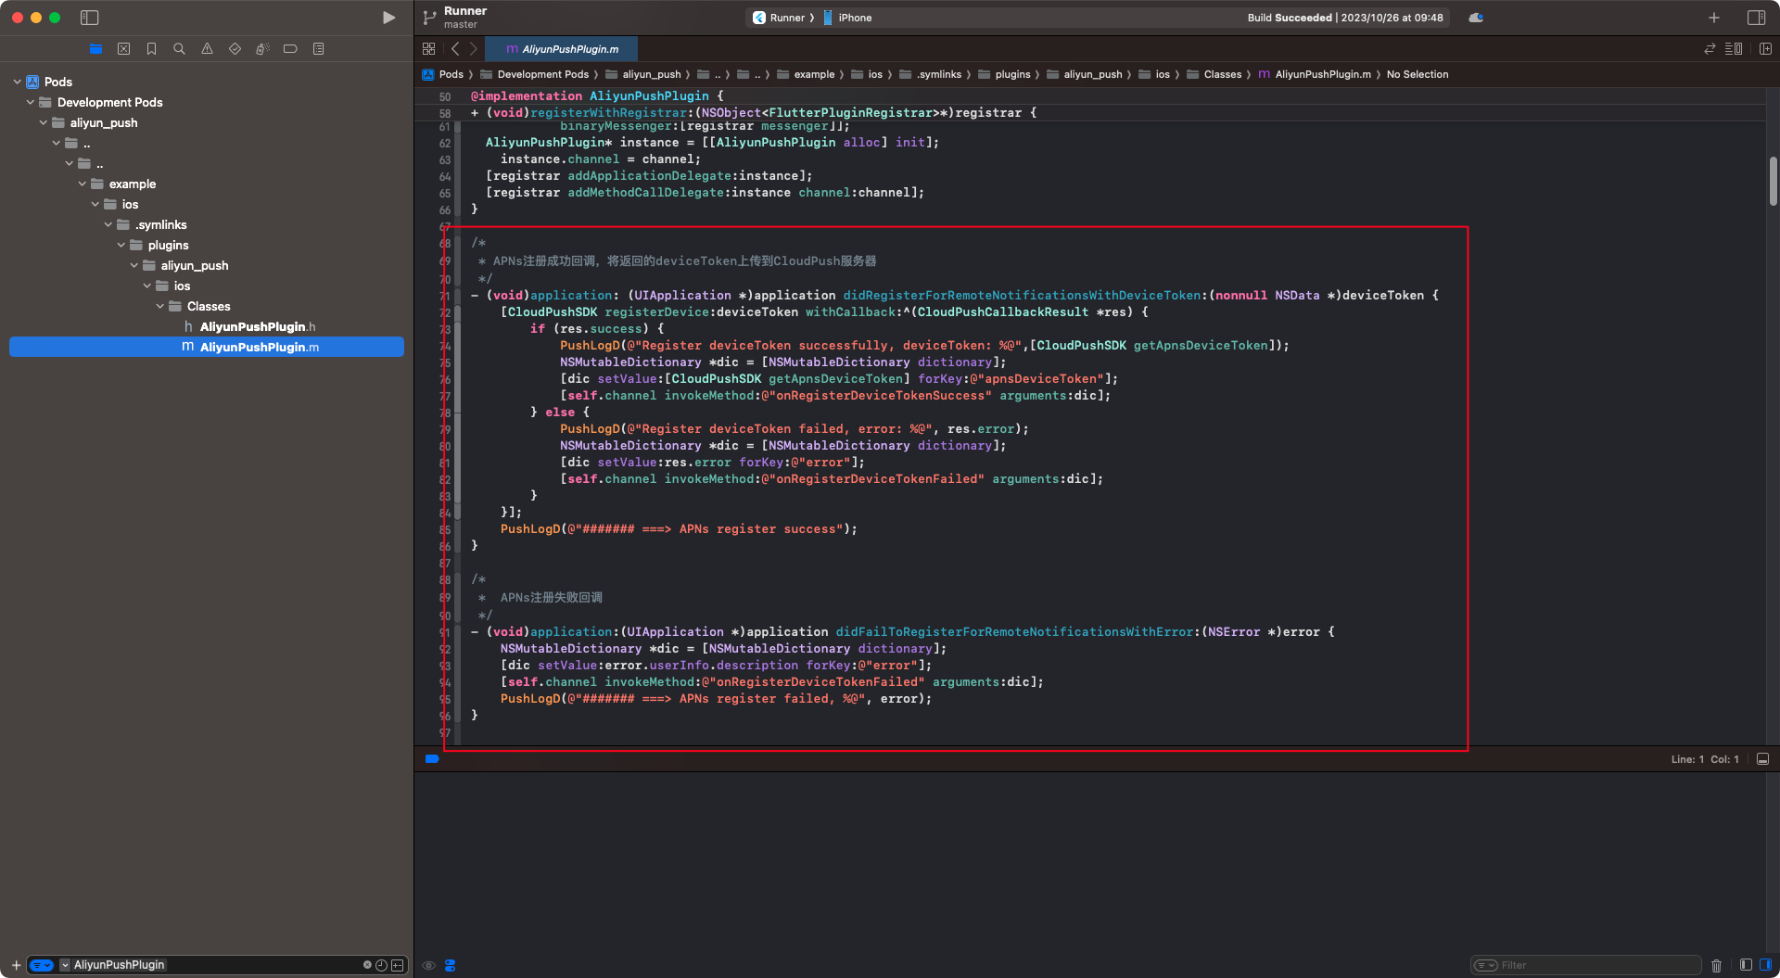This screenshot has height=978, width=1780.
Task: Open the Debug navigator spray icon
Action: click(x=262, y=49)
